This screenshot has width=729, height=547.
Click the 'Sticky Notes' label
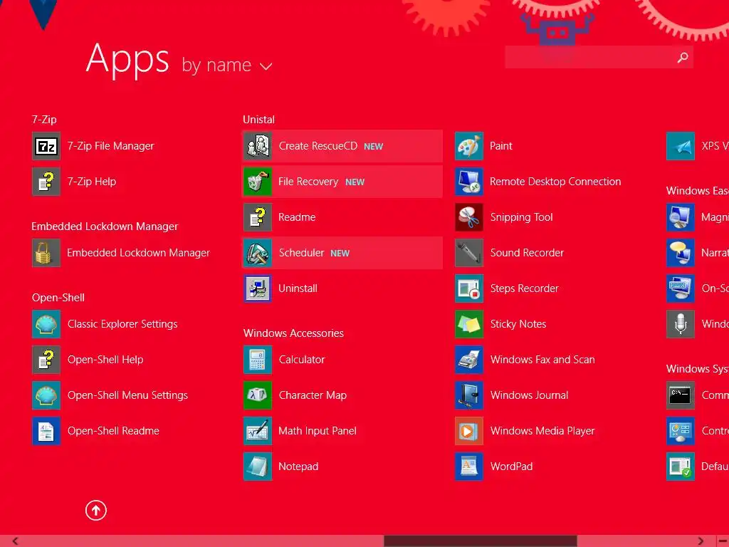point(518,324)
